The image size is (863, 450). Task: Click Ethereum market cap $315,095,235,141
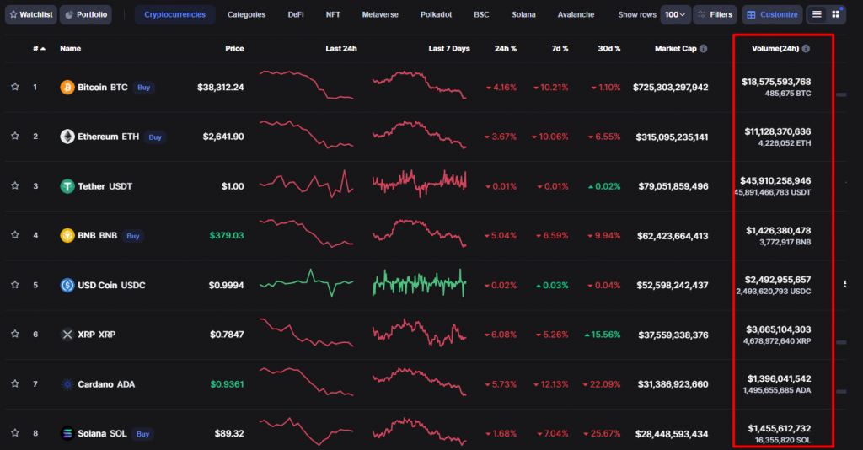[672, 137]
